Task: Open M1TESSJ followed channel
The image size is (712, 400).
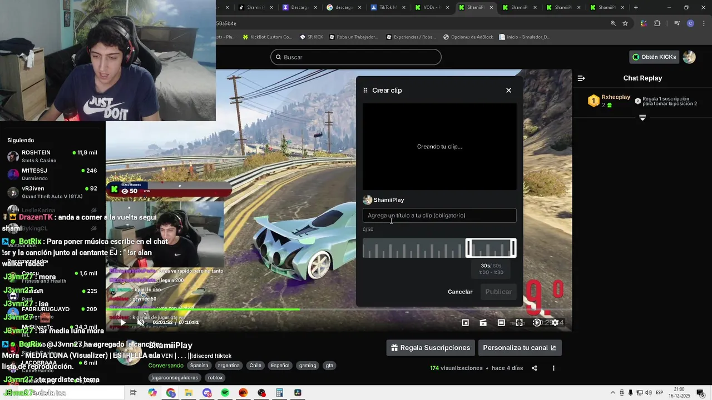Action: tap(53, 174)
